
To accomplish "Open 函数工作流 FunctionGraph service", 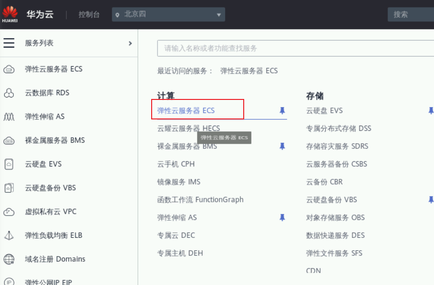I will coord(200,200).
